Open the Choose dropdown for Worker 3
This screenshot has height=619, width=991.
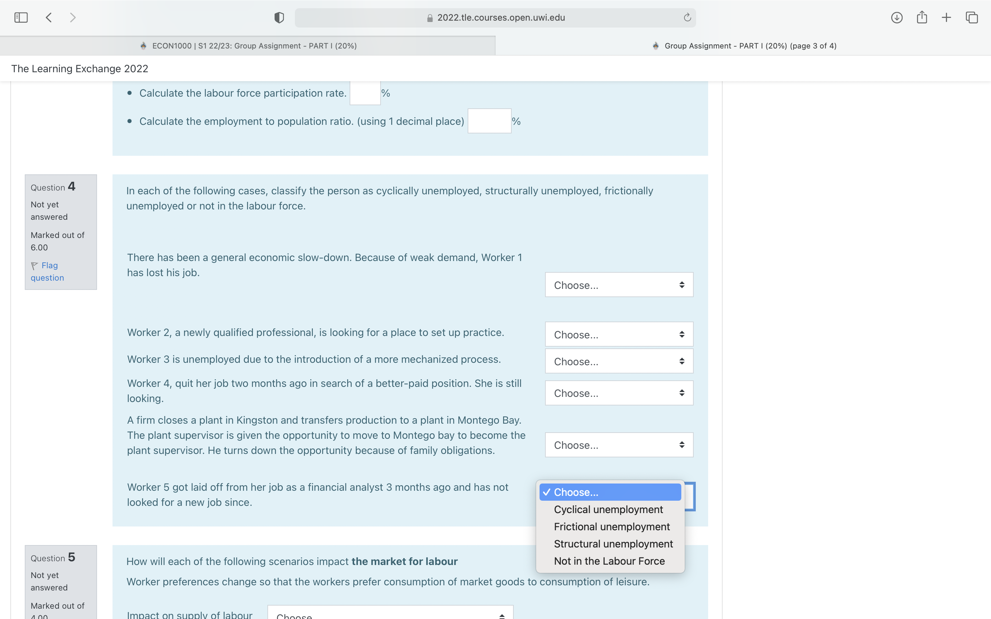coord(618,361)
